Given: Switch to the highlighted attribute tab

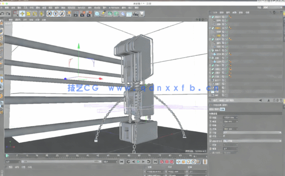Looking at the screenshot, I should [x=222, y=109].
